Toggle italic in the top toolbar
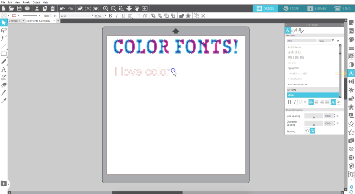 117,16
